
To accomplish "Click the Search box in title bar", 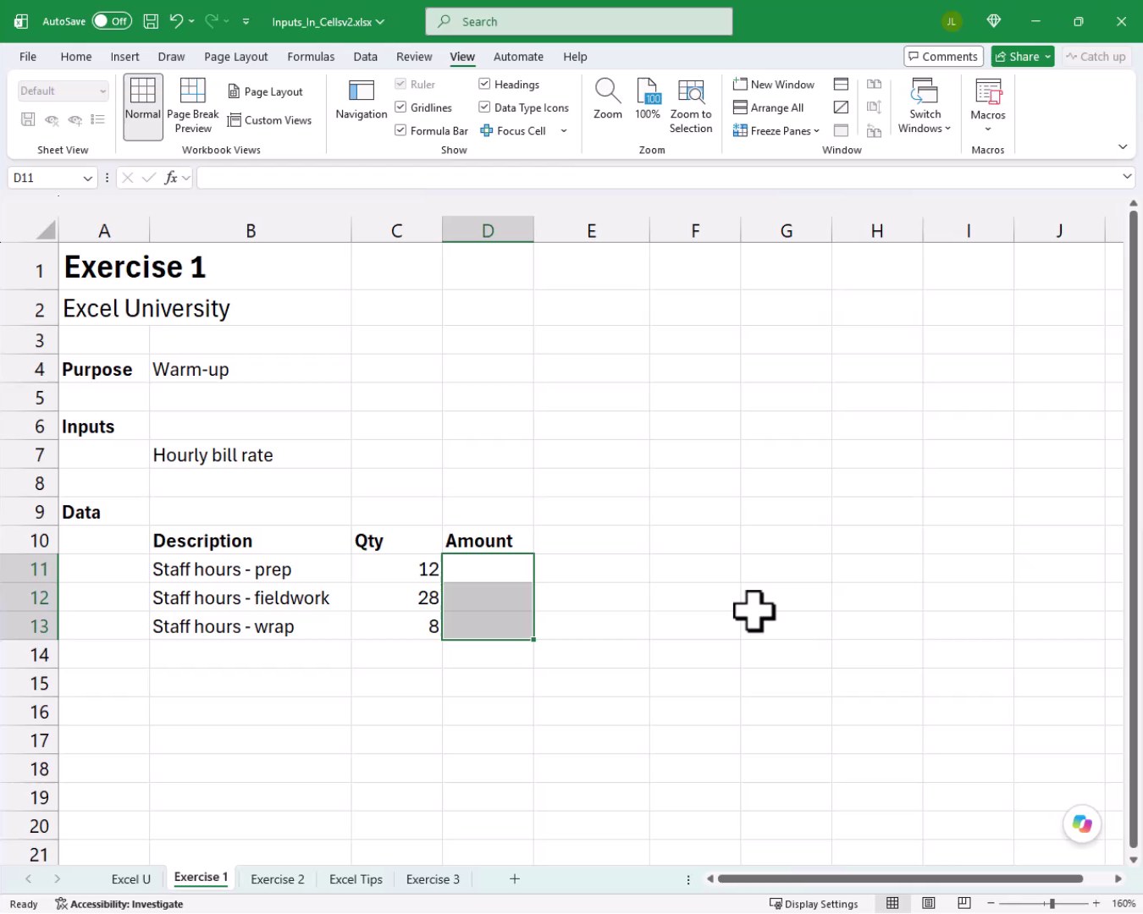I will point(579,22).
